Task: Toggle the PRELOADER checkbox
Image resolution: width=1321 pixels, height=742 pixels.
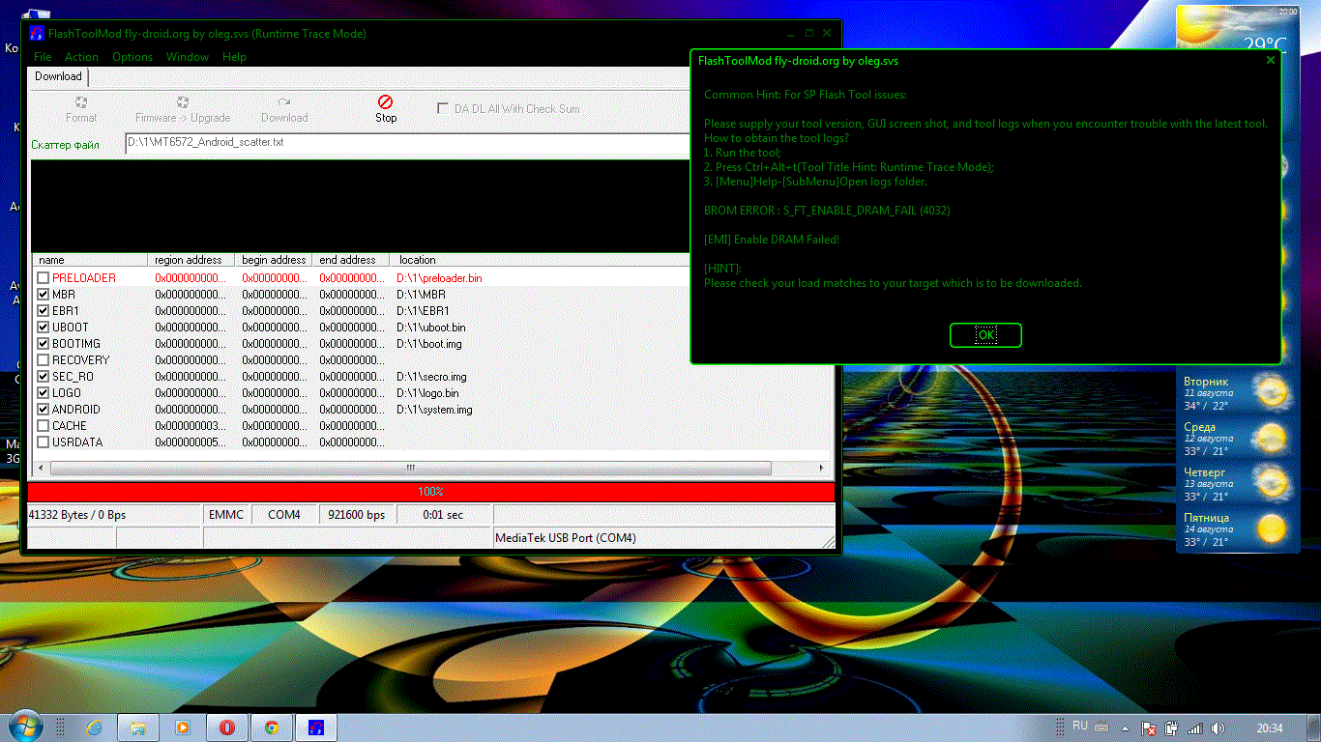Action: click(43, 278)
